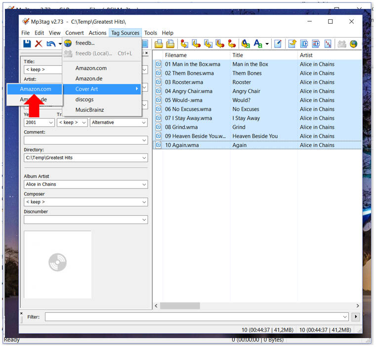Open the Actions menu
Screen dimensions: 376x347
click(97, 33)
